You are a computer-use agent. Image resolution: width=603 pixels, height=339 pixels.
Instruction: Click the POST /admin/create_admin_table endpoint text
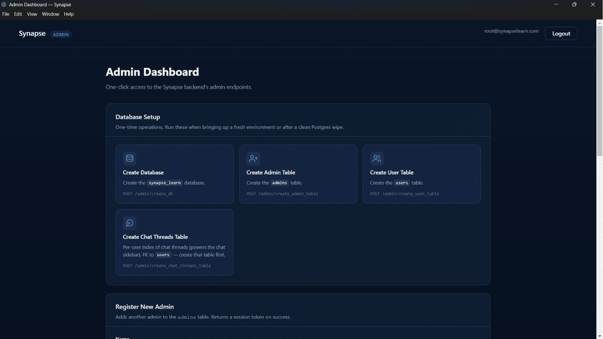(x=282, y=194)
